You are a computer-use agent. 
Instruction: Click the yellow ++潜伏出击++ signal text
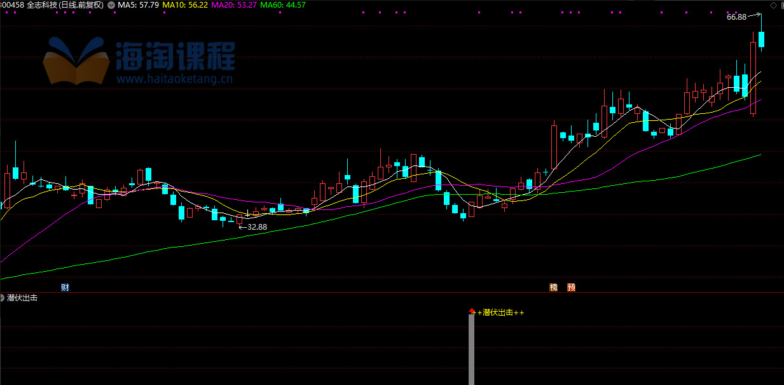[500, 312]
